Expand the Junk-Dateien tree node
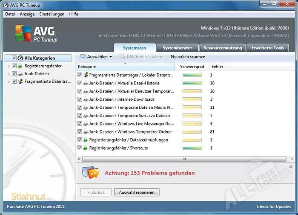 click(x=9, y=74)
